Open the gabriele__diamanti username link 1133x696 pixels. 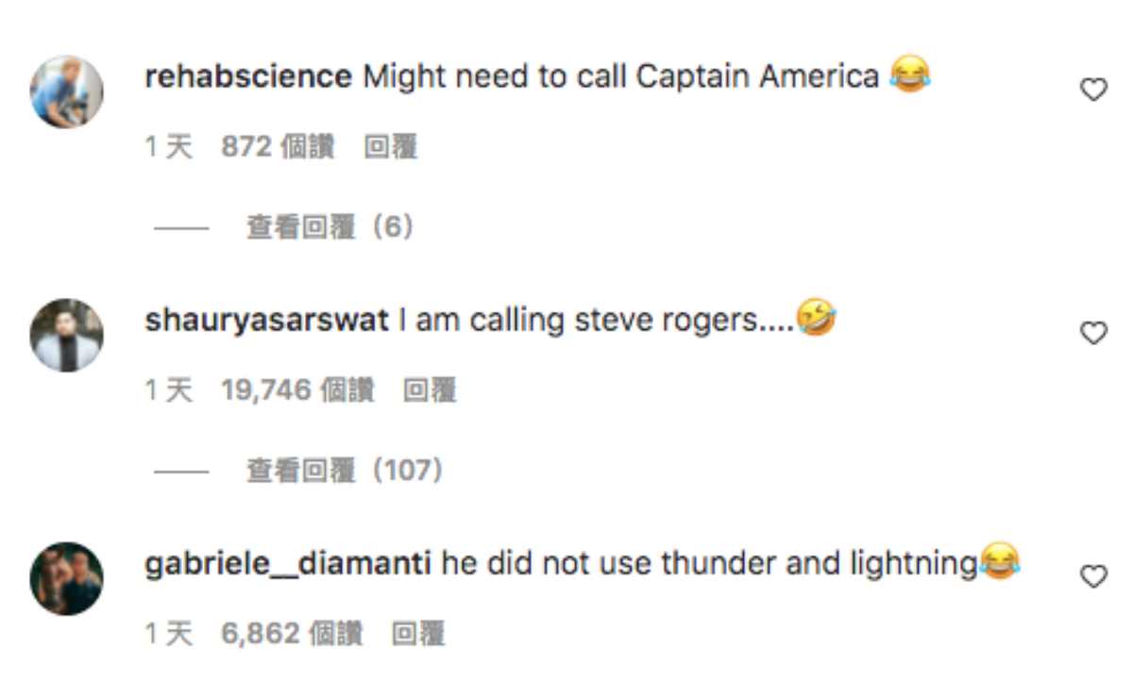pos(288,564)
